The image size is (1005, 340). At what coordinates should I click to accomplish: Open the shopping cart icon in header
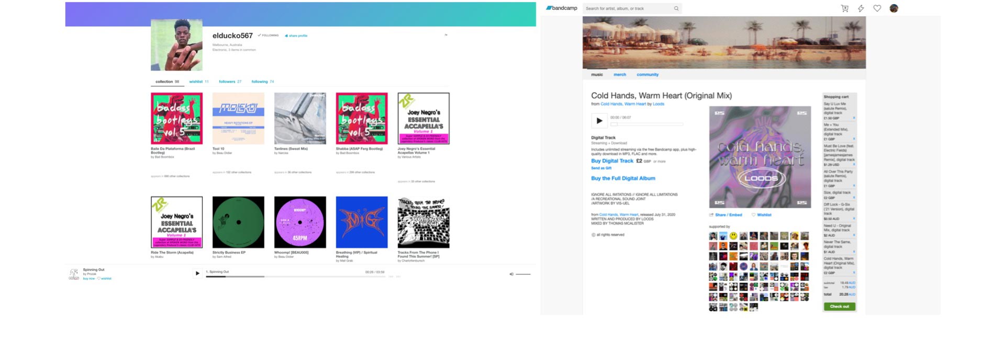tap(844, 8)
